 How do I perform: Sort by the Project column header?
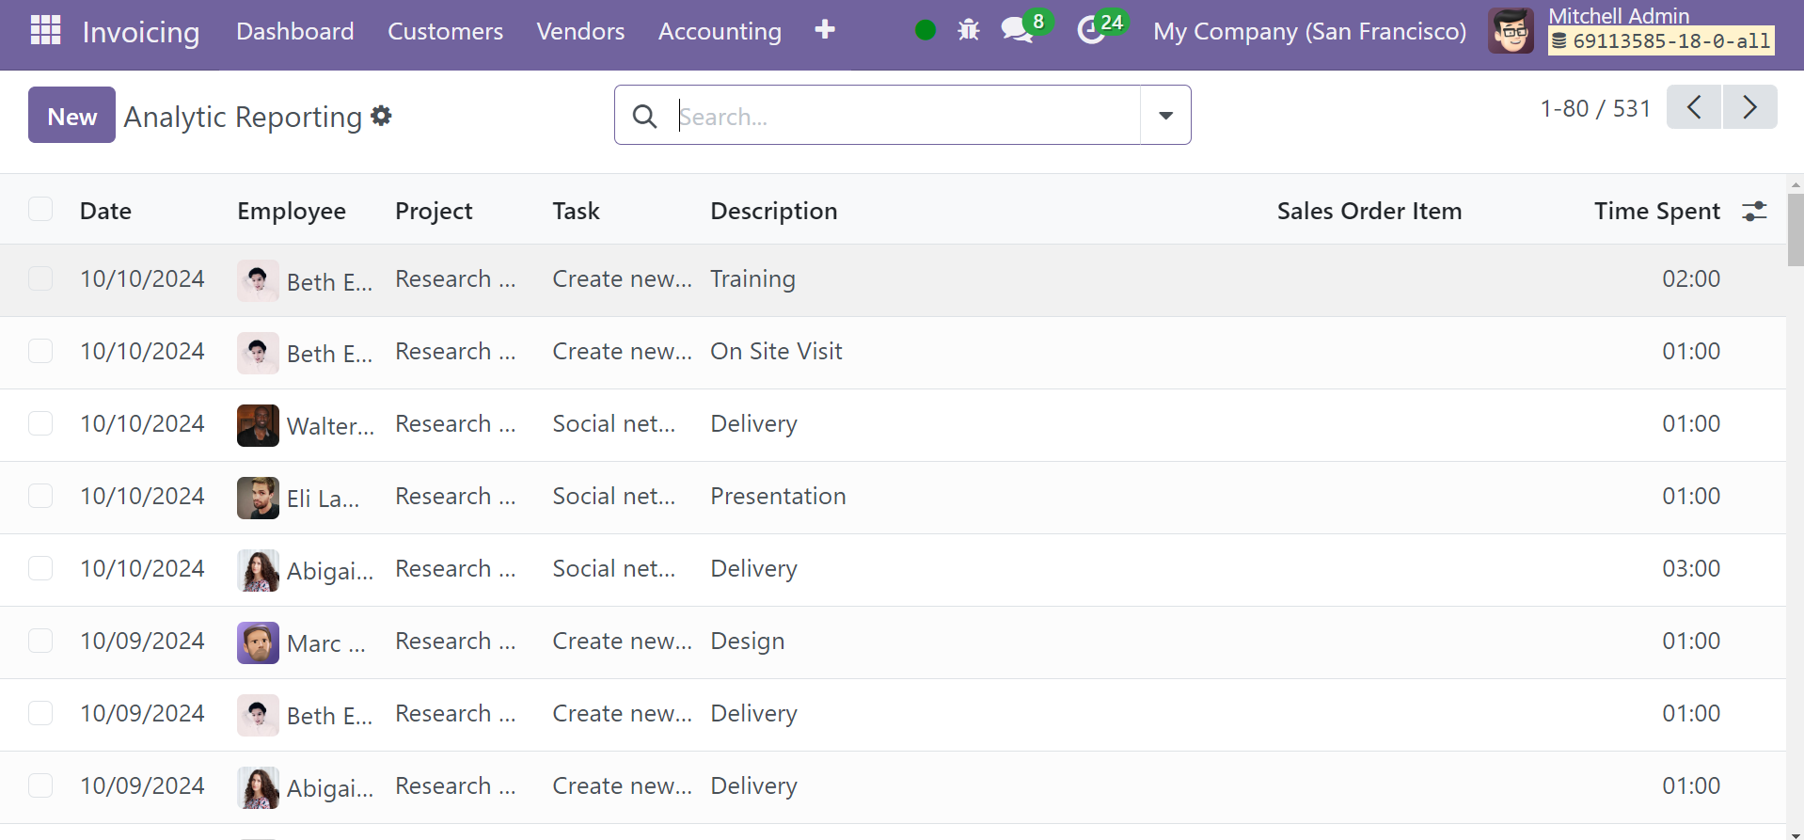coord(434,211)
